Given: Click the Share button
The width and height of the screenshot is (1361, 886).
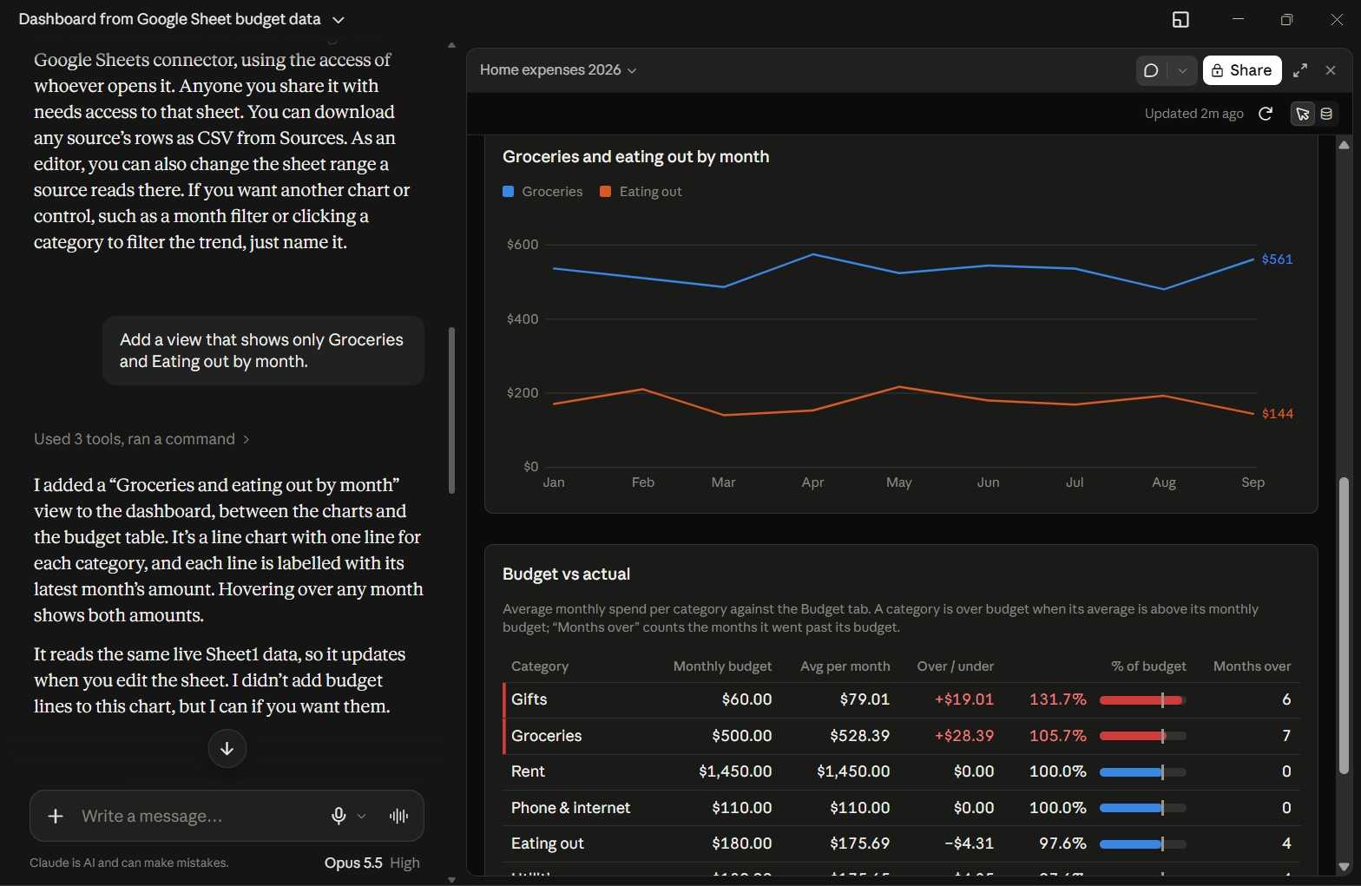Looking at the screenshot, I should click(x=1242, y=70).
